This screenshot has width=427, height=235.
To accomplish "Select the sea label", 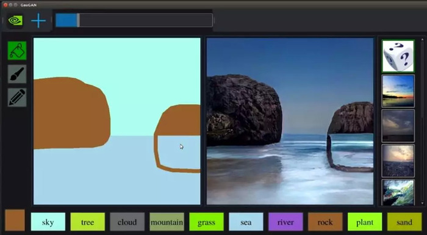I will (246, 222).
